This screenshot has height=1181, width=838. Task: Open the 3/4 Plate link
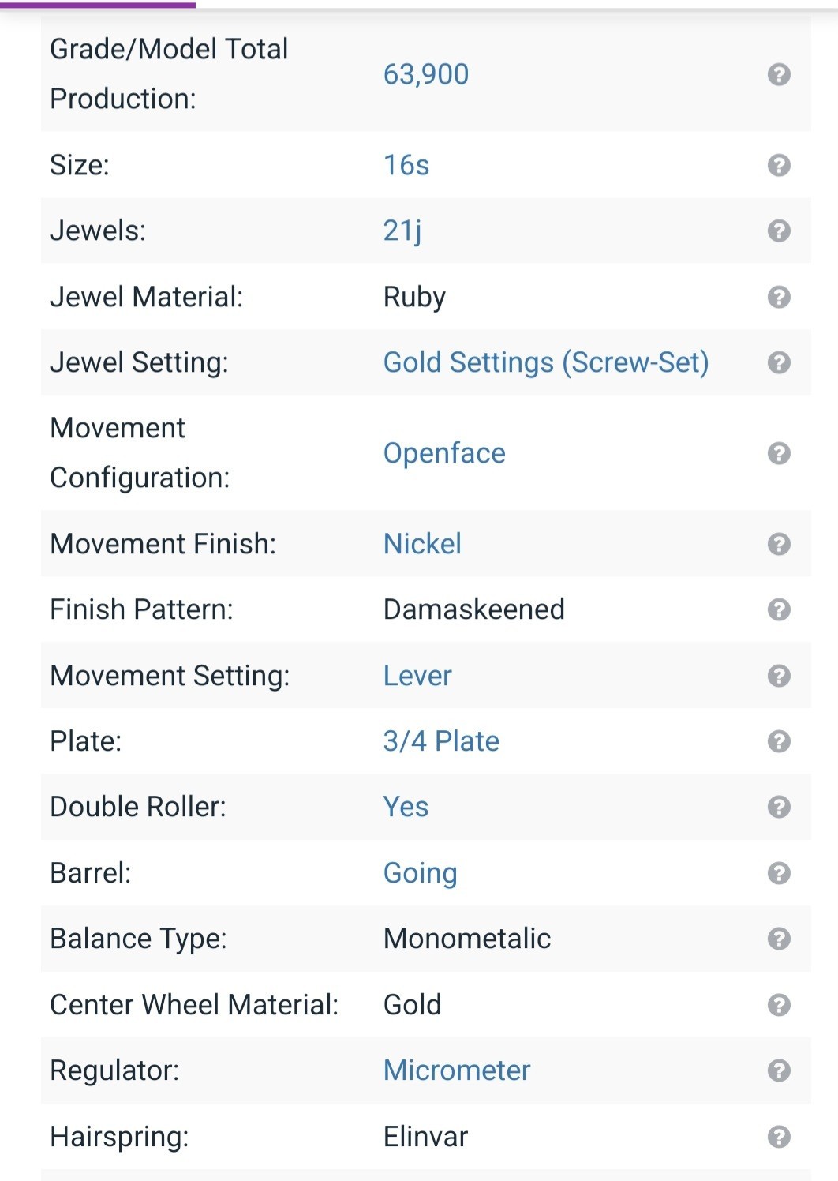(441, 741)
